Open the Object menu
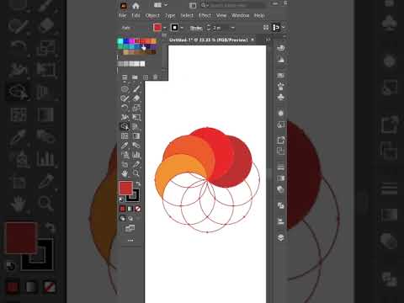The height and width of the screenshot is (303, 404). coord(152,15)
